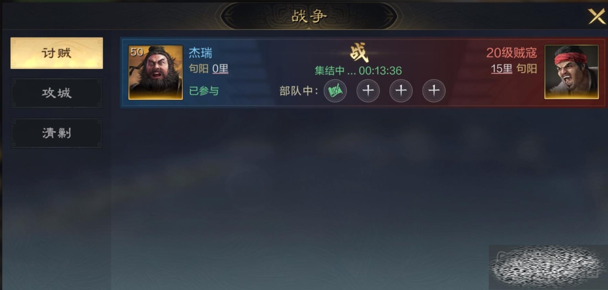Viewport: 608px width, 290px height.
Task: Click the 20级贼寇 enemy label
Action: (512, 53)
